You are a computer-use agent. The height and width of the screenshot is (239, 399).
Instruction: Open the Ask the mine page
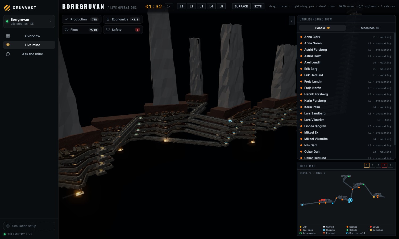click(x=29, y=54)
